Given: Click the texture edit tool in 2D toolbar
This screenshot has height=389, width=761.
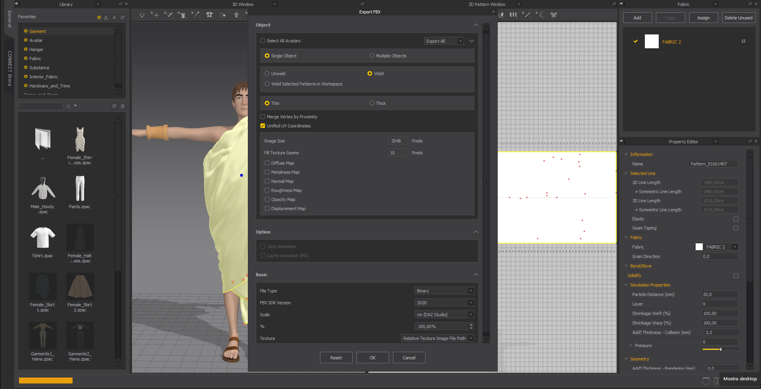Looking at the screenshot, I should [501, 15].
